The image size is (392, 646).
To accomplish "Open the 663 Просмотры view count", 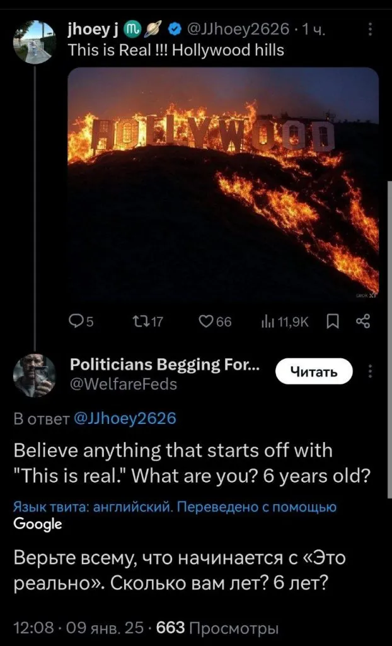I will [x=217, y=628].
